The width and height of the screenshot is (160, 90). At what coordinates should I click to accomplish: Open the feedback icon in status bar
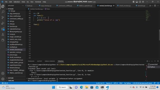tap(154, 83)
